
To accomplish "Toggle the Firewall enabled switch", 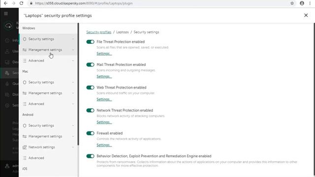I will [x=90, y=133].
